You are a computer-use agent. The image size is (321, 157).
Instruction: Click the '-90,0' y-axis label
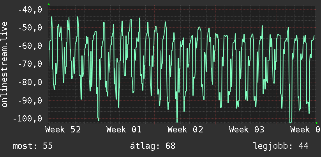pyautogui.click(x=30, y=100)
